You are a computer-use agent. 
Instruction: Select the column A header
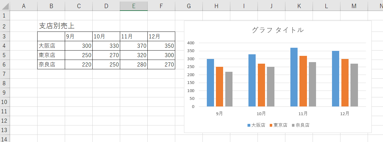[x=23, y=6]
